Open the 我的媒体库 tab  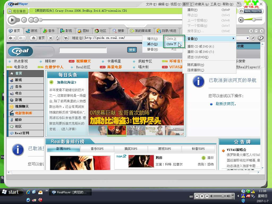pyautogui.click(x=141, y=31)
